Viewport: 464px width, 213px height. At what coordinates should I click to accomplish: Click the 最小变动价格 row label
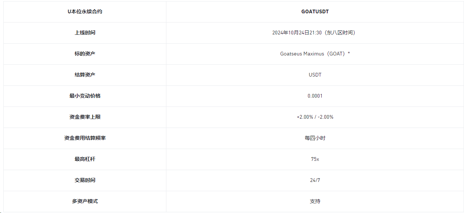(85, 96)
